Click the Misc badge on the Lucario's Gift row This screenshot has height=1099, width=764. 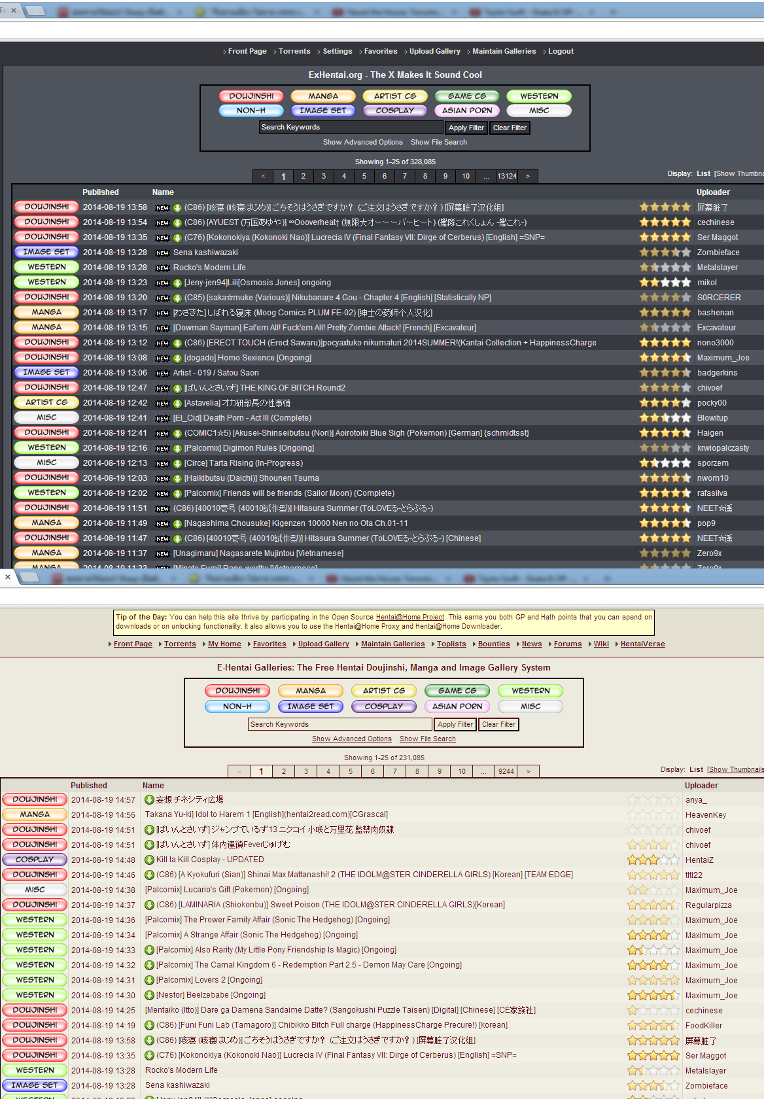coord(35,890)
